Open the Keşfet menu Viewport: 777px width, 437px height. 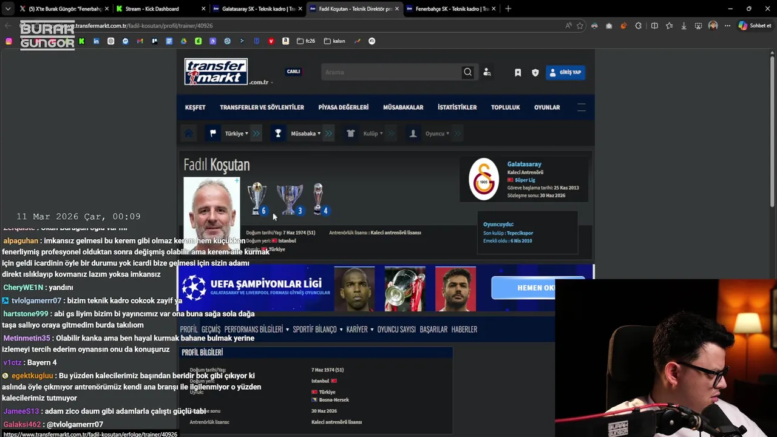[195, 107]
